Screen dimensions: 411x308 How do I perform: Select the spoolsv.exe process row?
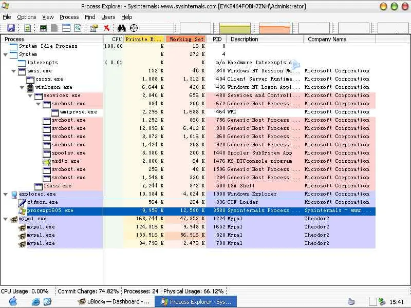(x=188, y=153)
